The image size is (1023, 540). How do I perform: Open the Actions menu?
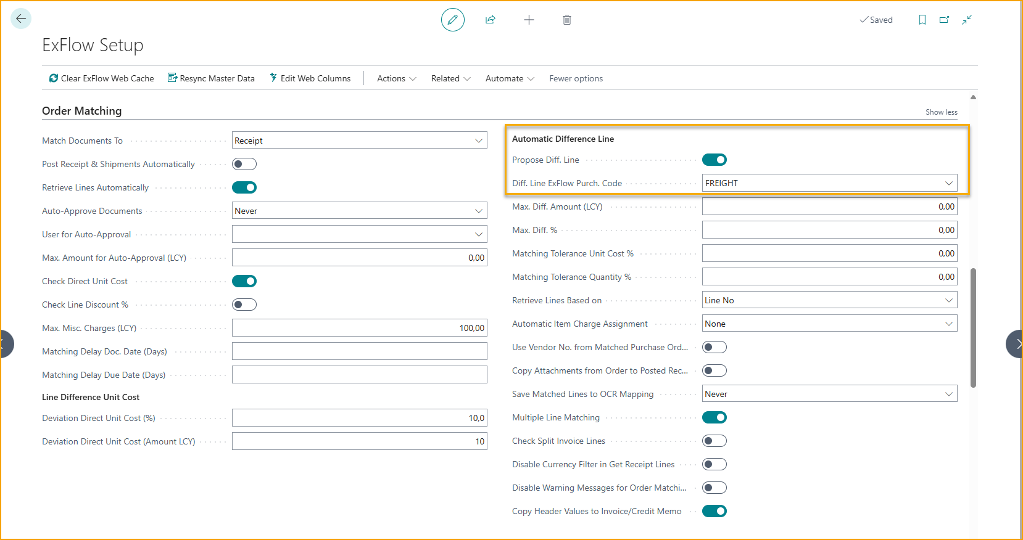[396, 78]
